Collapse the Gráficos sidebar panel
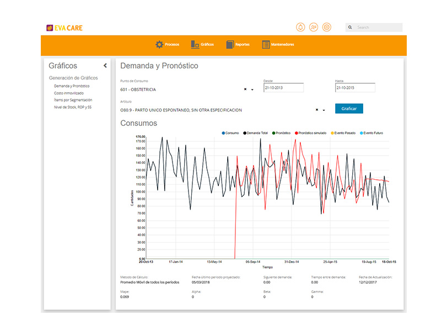This screenshot has width=447, height=331. click(x=105, y=66)
